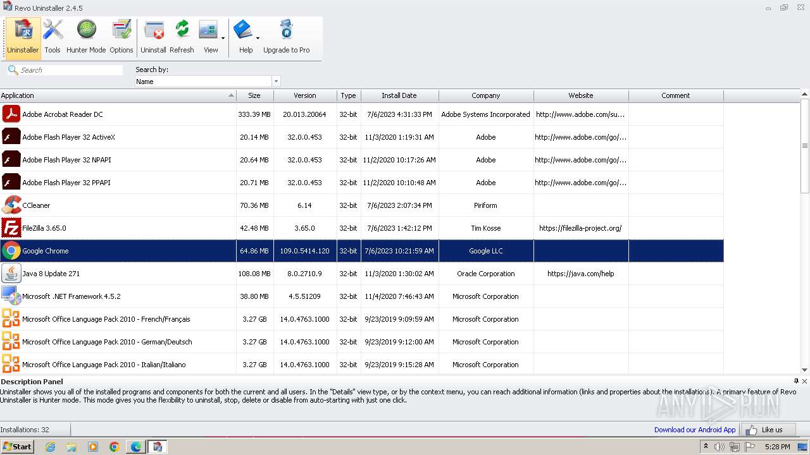
Task: Select Adobe Flash Player 32 PPAPI icon
Action: click(x=11, y=183)
